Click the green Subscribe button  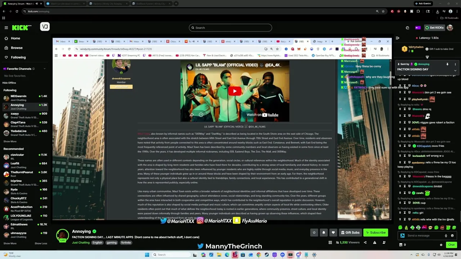coord(376,232)
